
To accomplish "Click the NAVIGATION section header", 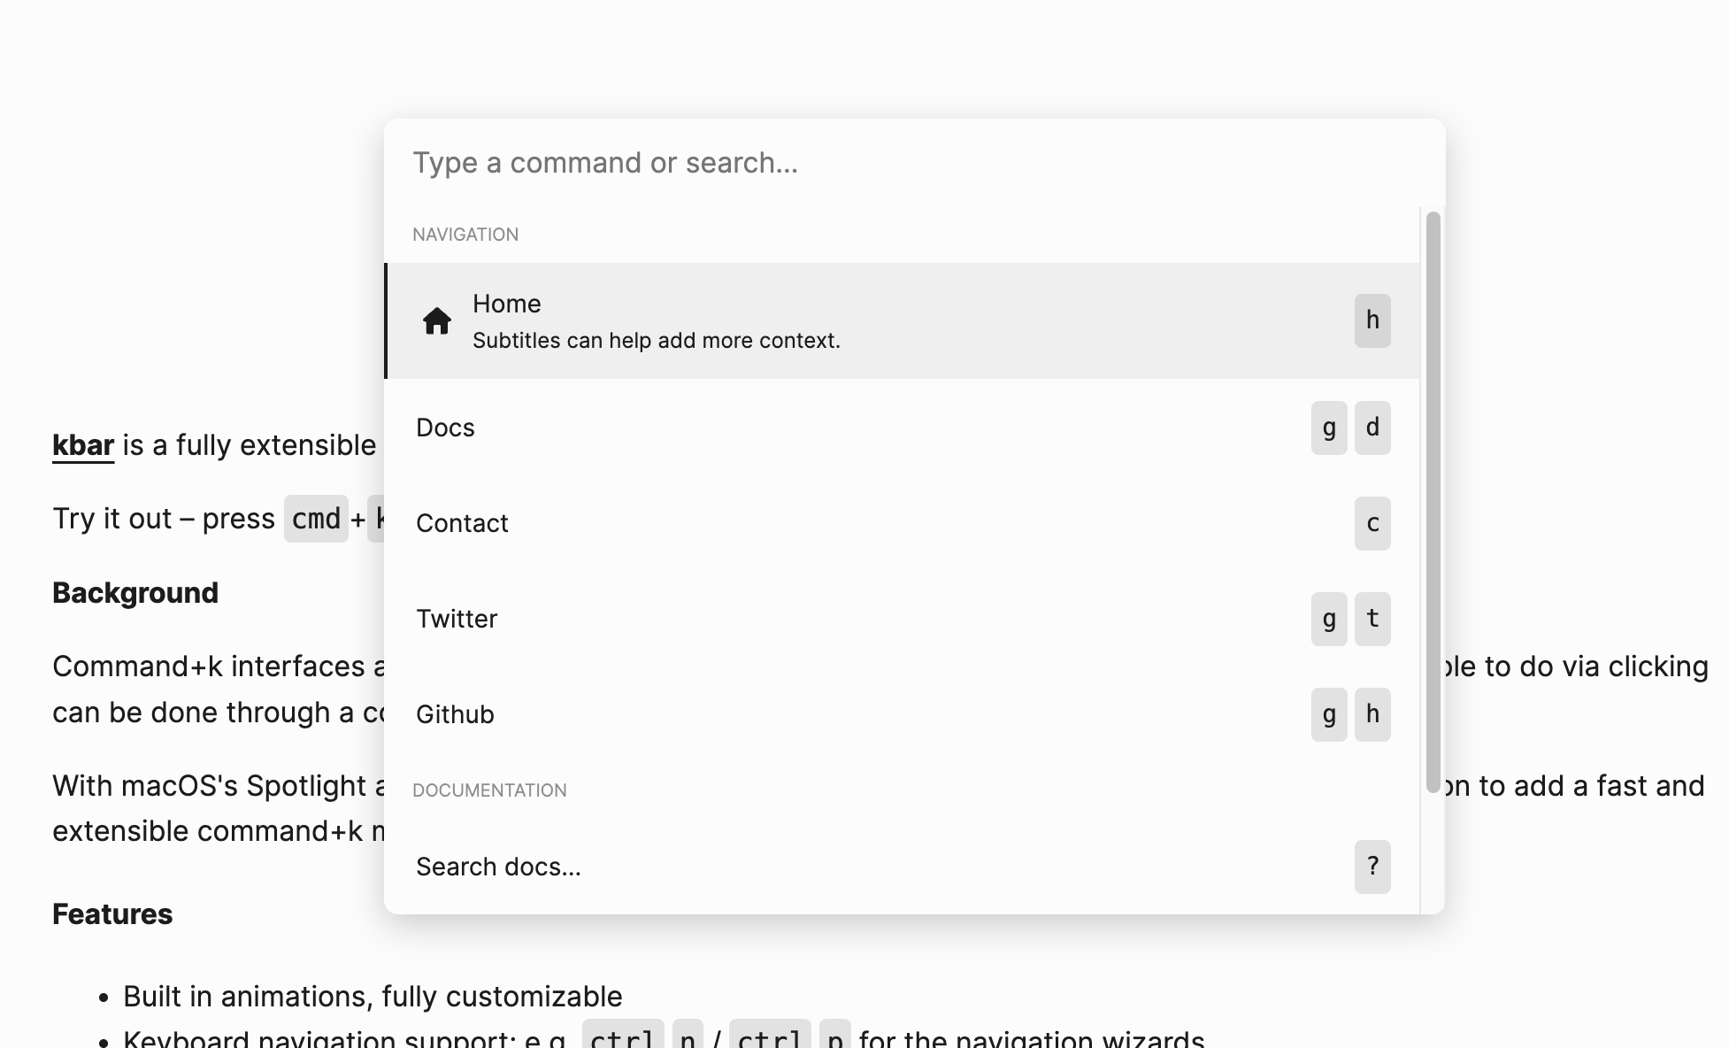I will 465,234.
